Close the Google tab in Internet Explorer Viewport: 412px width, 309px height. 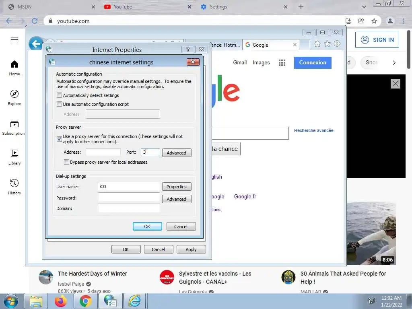click(295, 45)
